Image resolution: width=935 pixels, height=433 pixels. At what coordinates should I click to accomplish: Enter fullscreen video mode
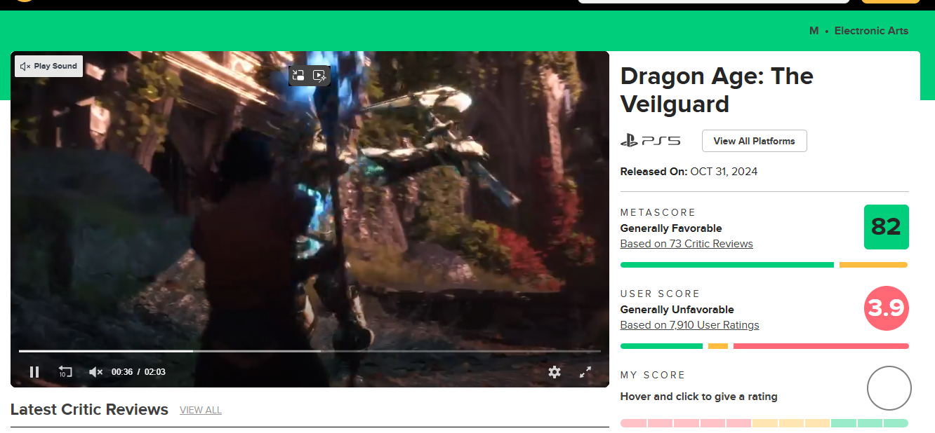585,372
